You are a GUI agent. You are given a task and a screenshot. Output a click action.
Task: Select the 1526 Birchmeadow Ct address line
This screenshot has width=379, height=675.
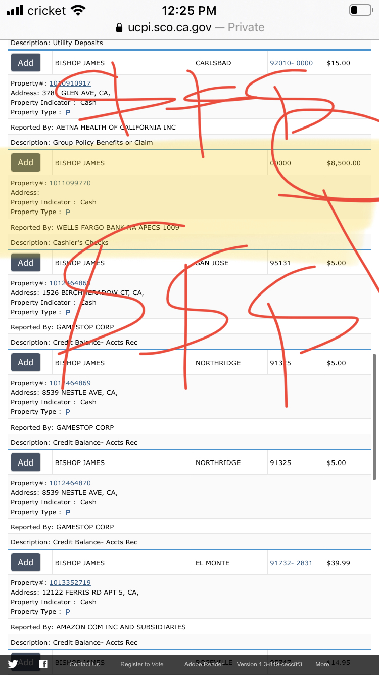click(x=77, y=293)
